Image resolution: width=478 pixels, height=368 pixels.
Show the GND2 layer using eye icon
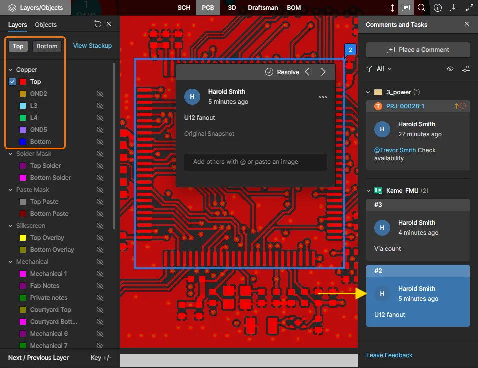[99, 94]
